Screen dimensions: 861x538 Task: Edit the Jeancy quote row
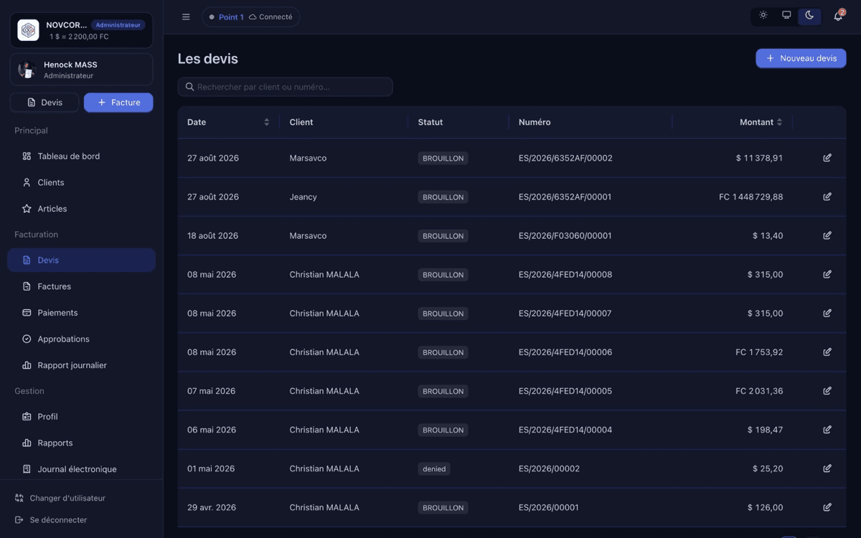(x=827, y=197)
